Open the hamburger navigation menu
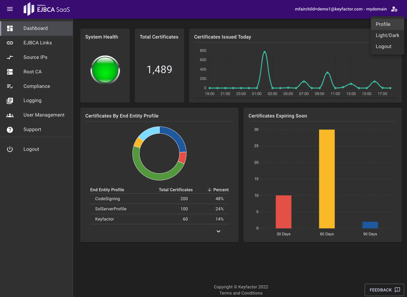 [x=10, y=9]
